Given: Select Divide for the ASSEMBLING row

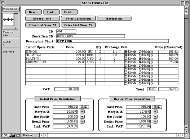Looking at the screenshot, I should (126, 62).
